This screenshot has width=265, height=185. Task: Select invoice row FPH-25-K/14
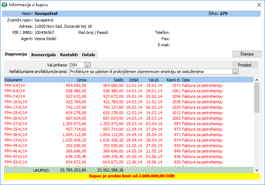click(129, 113)
